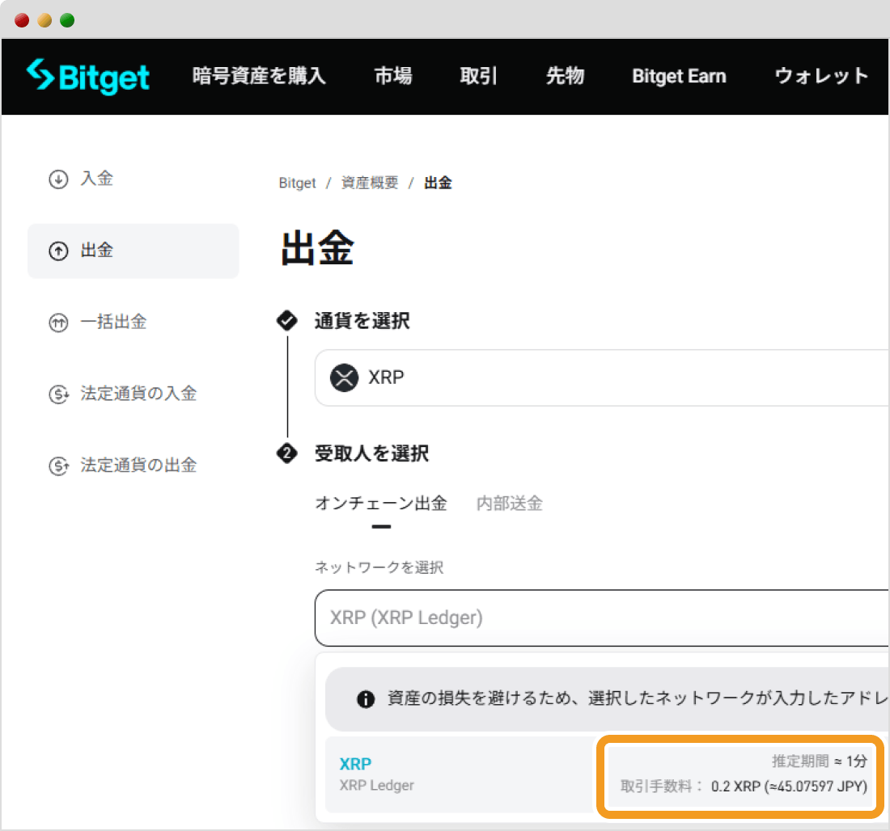
Task: Switch to the オンチェーン出金 tab
Action: [x=381, y=503]
